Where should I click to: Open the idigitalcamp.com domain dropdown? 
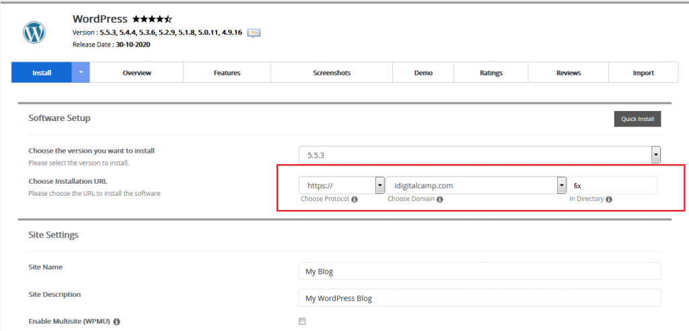tap(476, 186)
